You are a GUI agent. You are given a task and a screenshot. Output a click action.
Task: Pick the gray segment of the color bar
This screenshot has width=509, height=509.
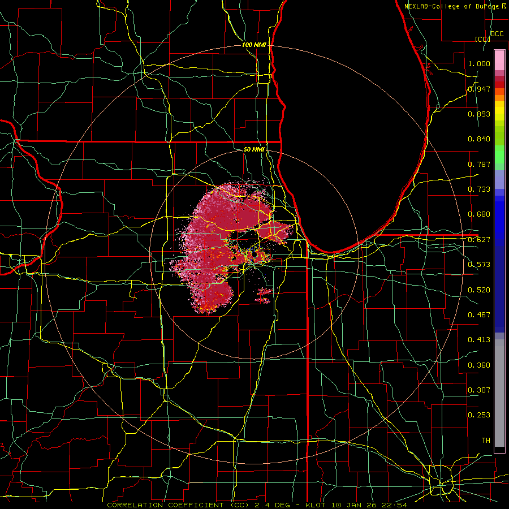tap(499, 393)
